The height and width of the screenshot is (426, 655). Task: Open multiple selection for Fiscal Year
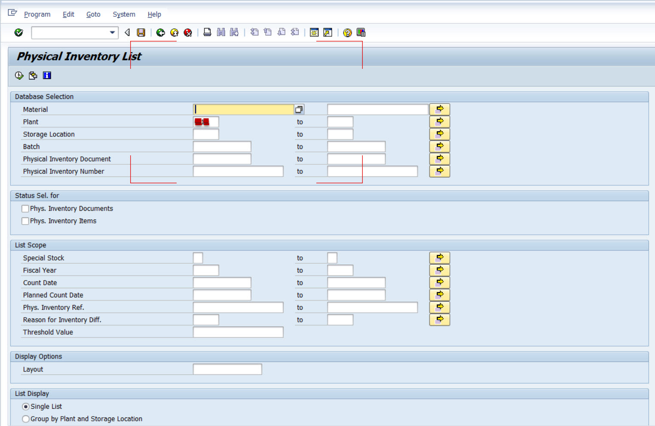pos(439,270)
